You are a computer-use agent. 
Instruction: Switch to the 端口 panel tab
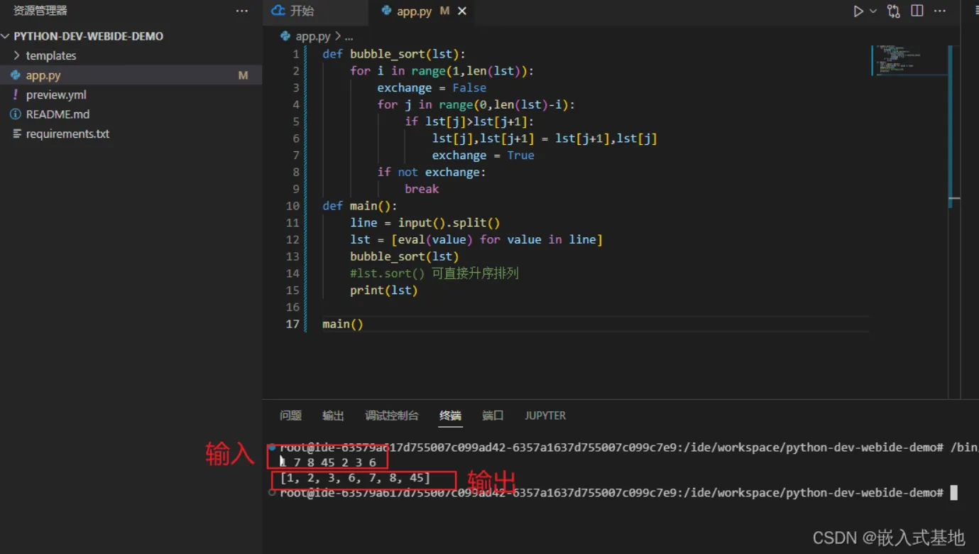pyautogui.click(x=493, y=415)
